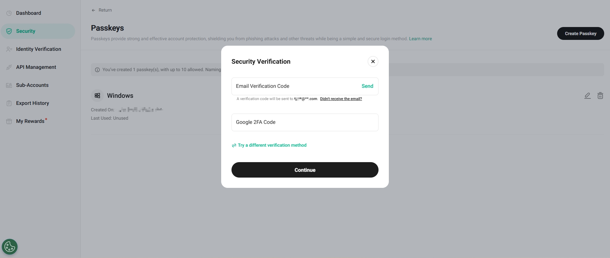The image size is (610, 258).
Task: Navigate to Sub-Accounts
Action: (32, 85)
